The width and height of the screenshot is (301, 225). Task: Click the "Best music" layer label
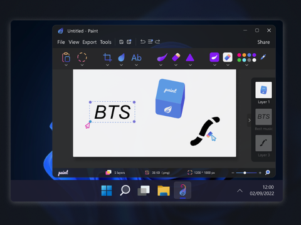tap(263, 129)
